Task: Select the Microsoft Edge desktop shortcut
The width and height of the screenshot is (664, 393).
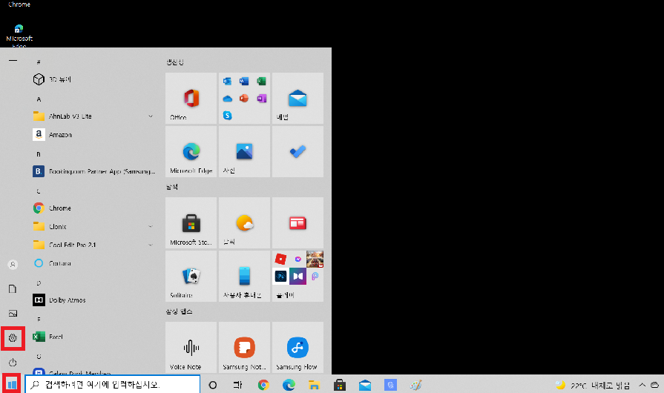Action: (x=19, y=36)
